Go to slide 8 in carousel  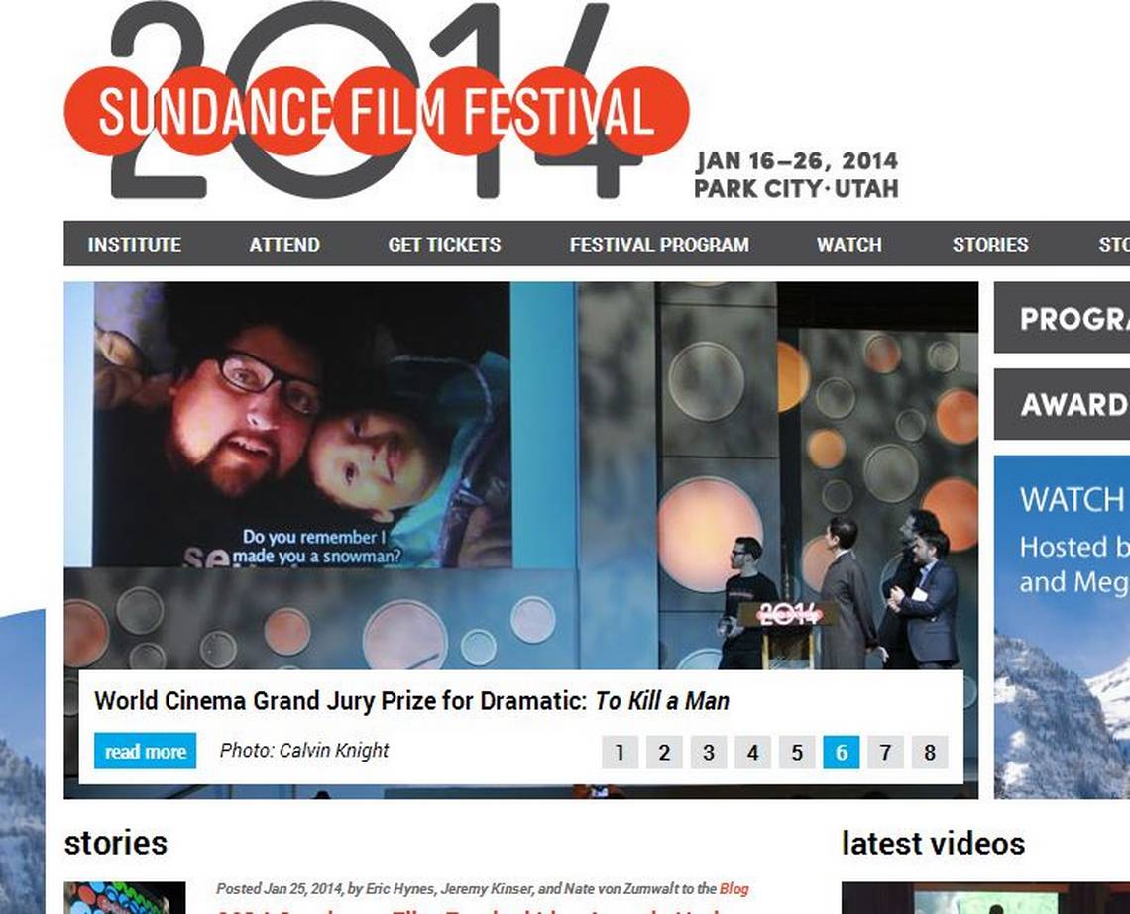(x=930, y=753)
